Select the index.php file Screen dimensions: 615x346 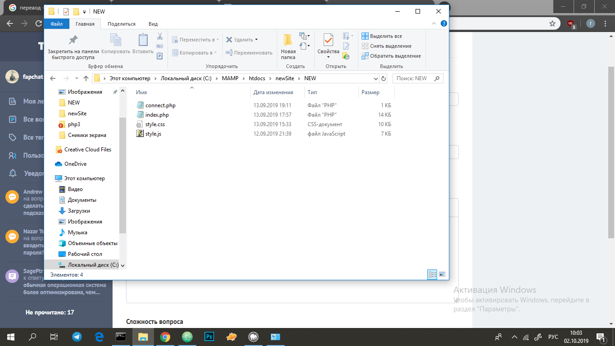click(157, 115)
